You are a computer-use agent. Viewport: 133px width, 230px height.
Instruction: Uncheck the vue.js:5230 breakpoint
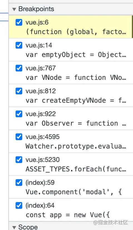19,160
